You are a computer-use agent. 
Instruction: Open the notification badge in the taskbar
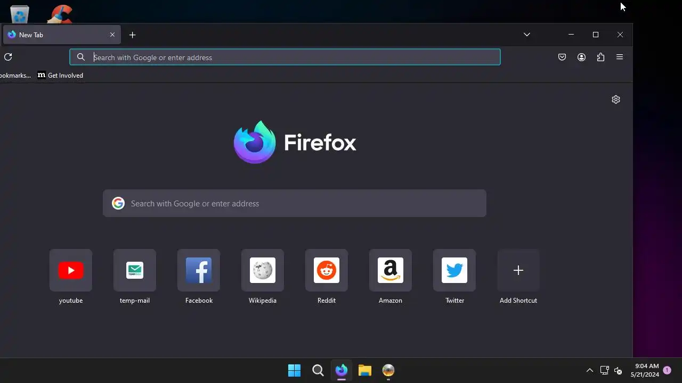point(667,370)
